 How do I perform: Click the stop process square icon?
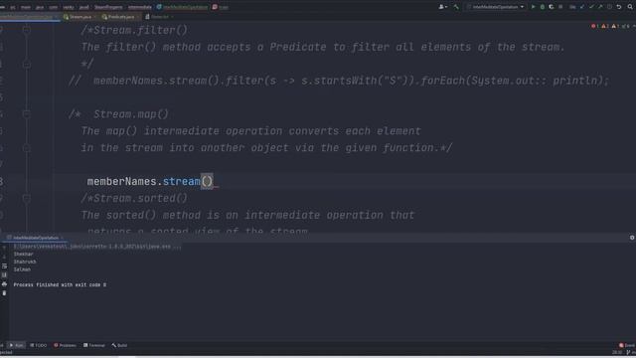point(560,7)
